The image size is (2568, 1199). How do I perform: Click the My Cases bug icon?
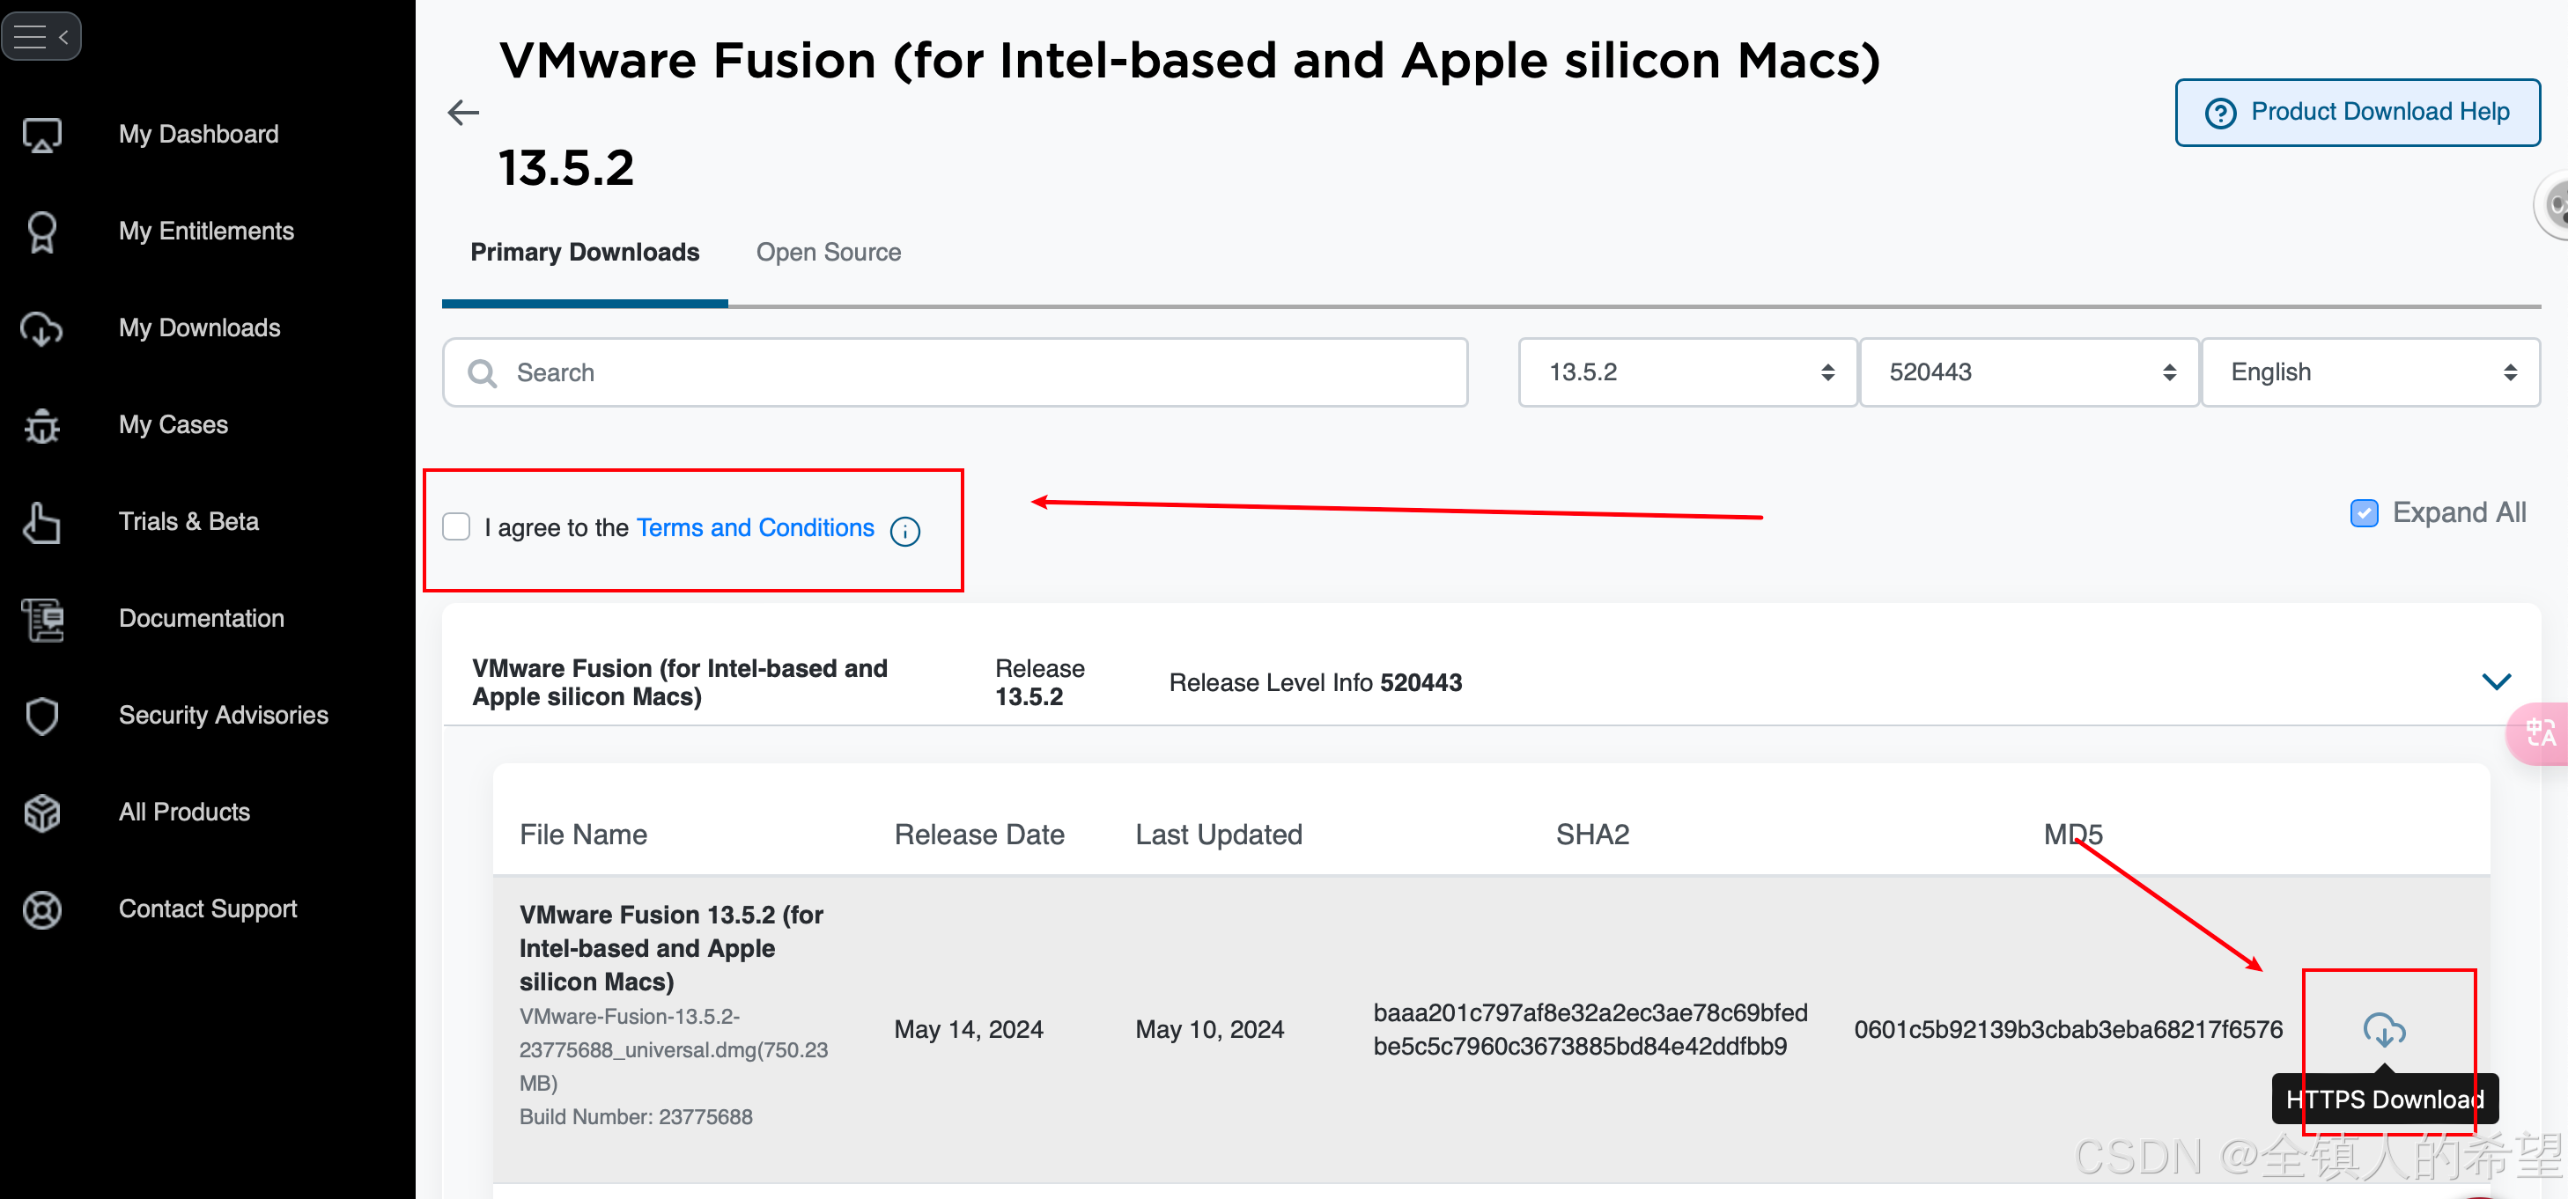click(x=42, y=425)
